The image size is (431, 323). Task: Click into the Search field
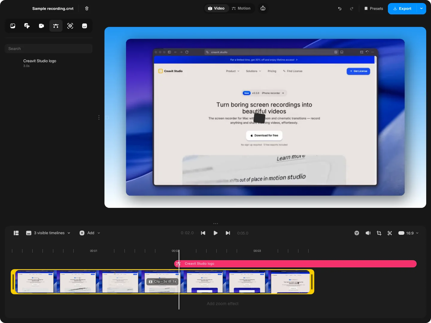pos(48,48)
